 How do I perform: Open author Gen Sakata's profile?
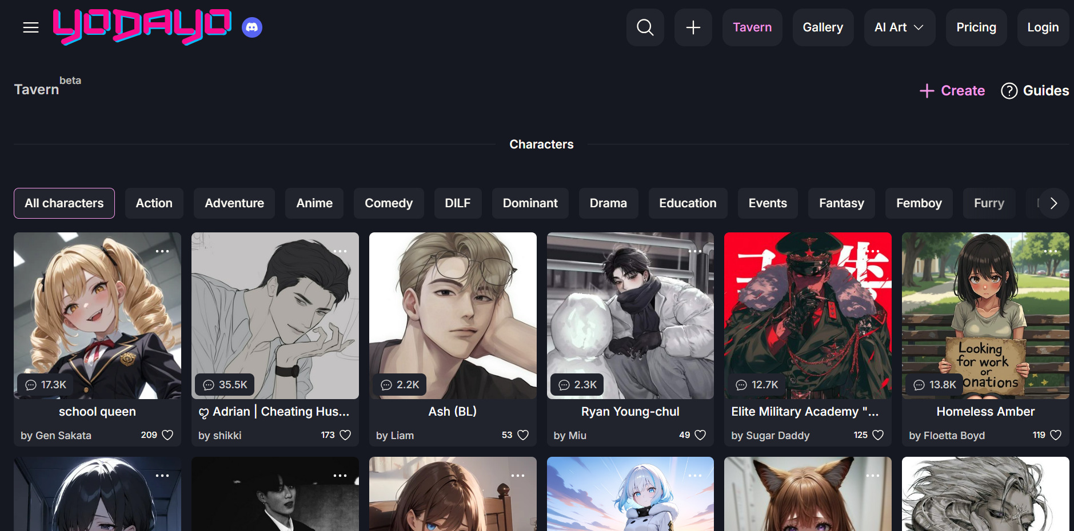tap(56, 436)
